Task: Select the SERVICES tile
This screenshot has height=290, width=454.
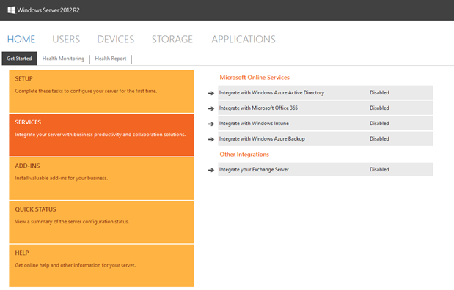Action: pyautogui.click(x=101, y=135)
